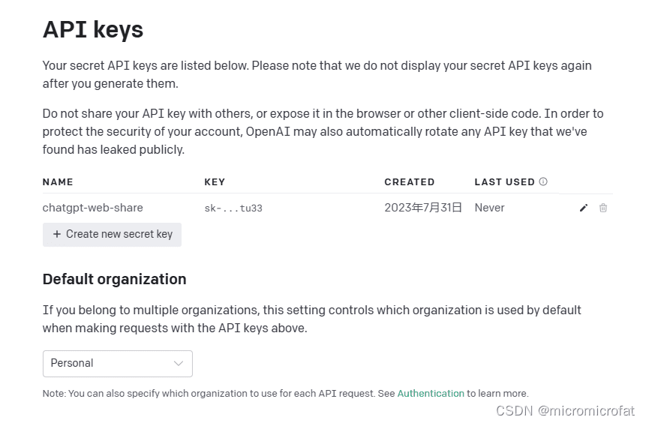The image size is (646, 423).
Task: Click the created date 2023年7月31日
Action: click(423, 208)
